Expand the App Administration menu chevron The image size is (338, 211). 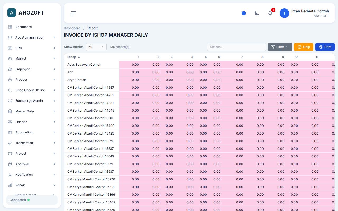(x=54, y=37)
